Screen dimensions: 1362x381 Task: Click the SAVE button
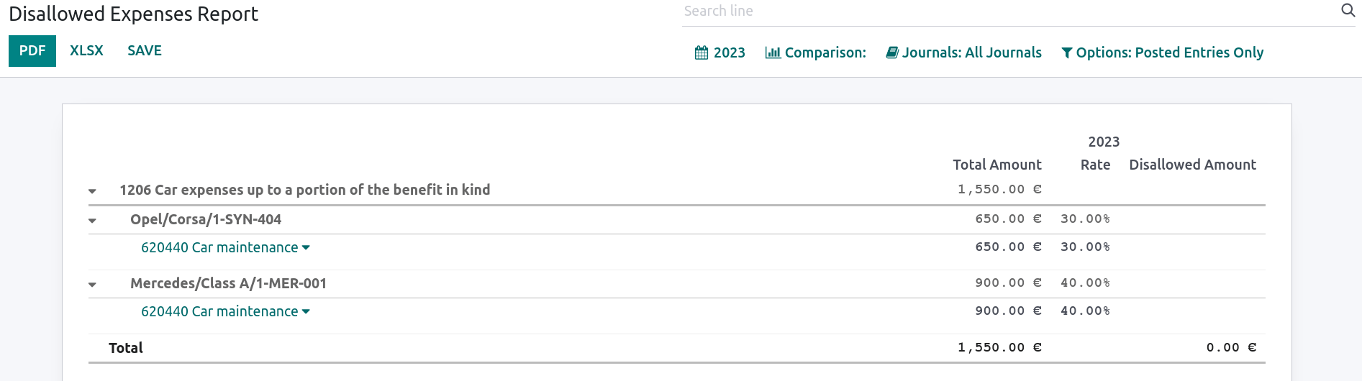tap(145, 51)
